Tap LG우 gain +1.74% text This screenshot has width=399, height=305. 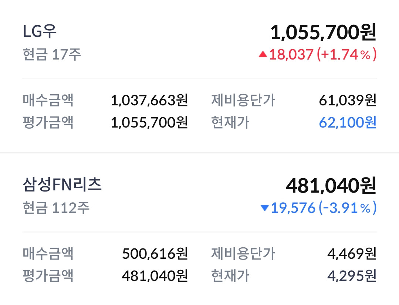click(x=346, y=54)
